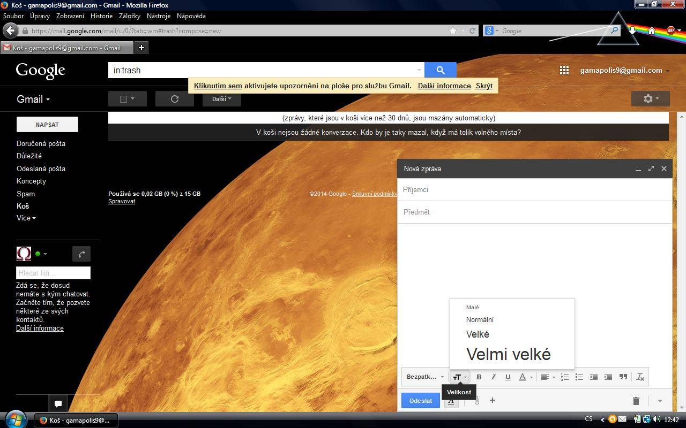Insert a bulleted list

tap(579, 377)
